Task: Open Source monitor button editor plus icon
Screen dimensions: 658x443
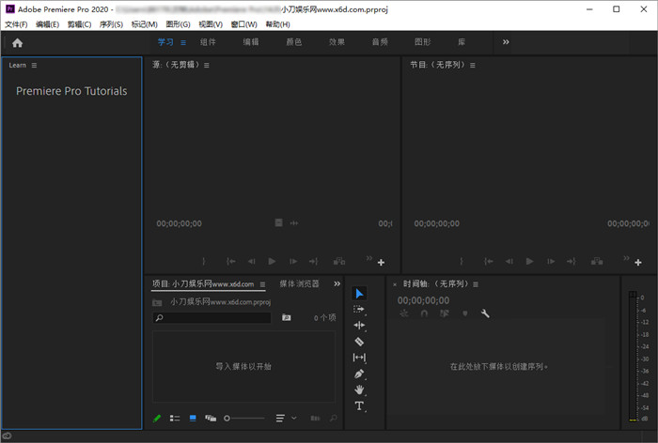Action: click(381, 263)
